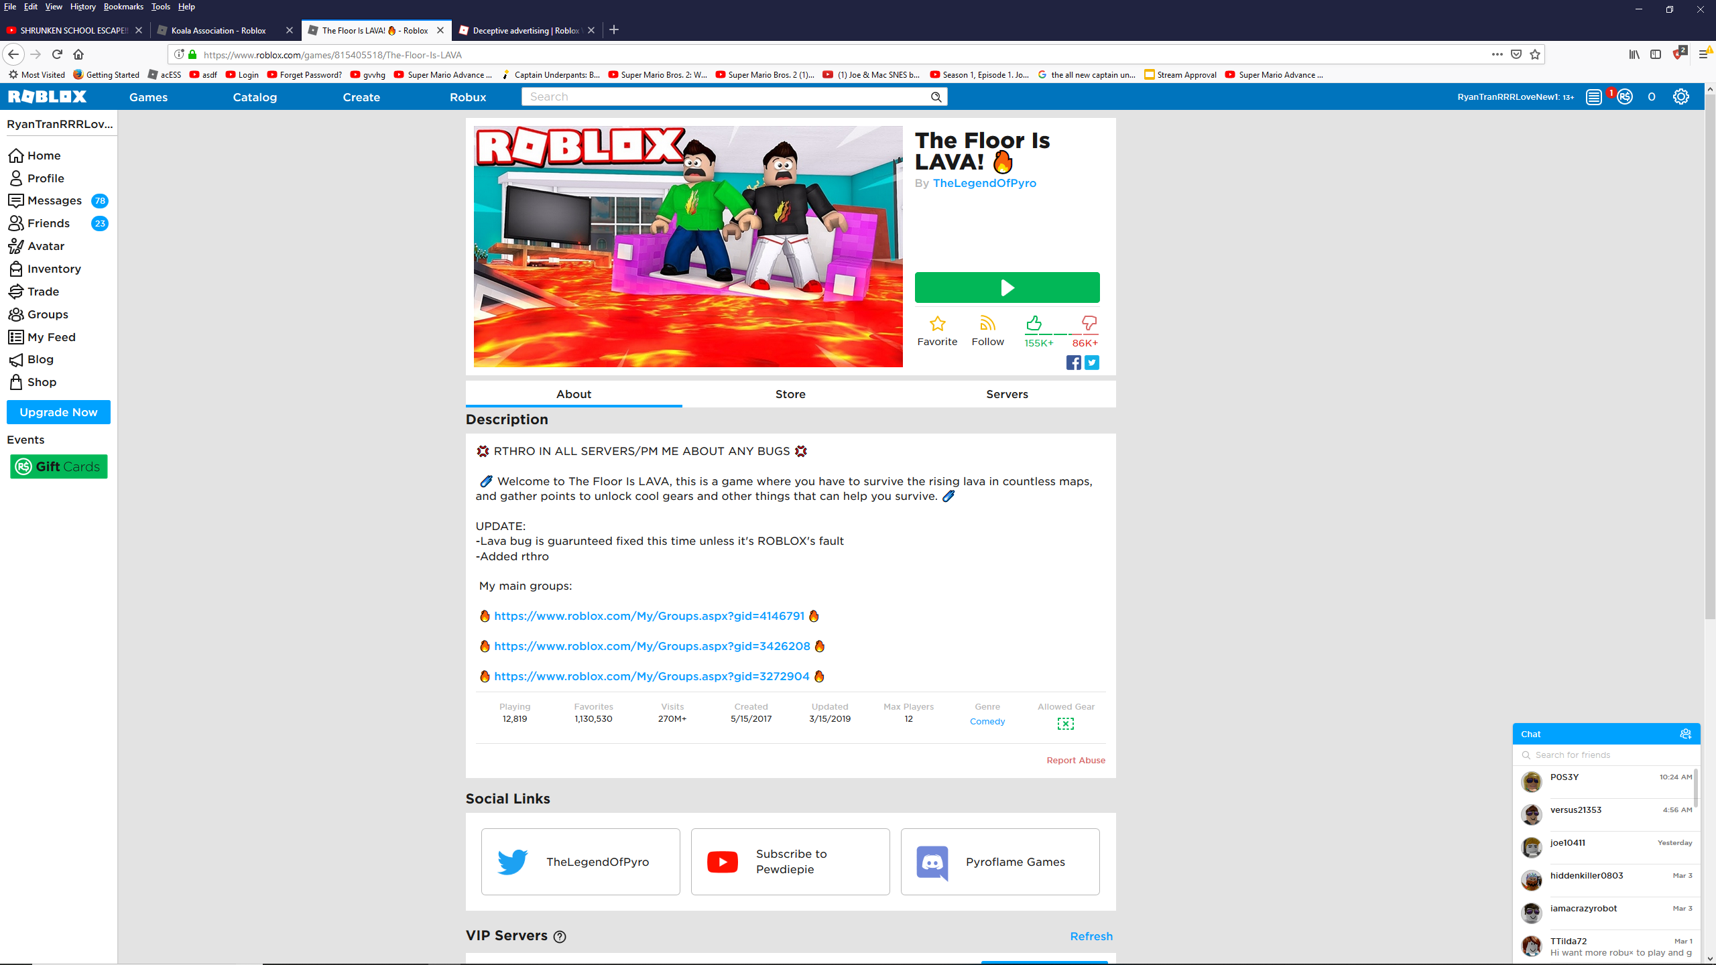Click the Report Abuse link
The width and height of the screenshot is (1716, 965).
point(1075,760)
